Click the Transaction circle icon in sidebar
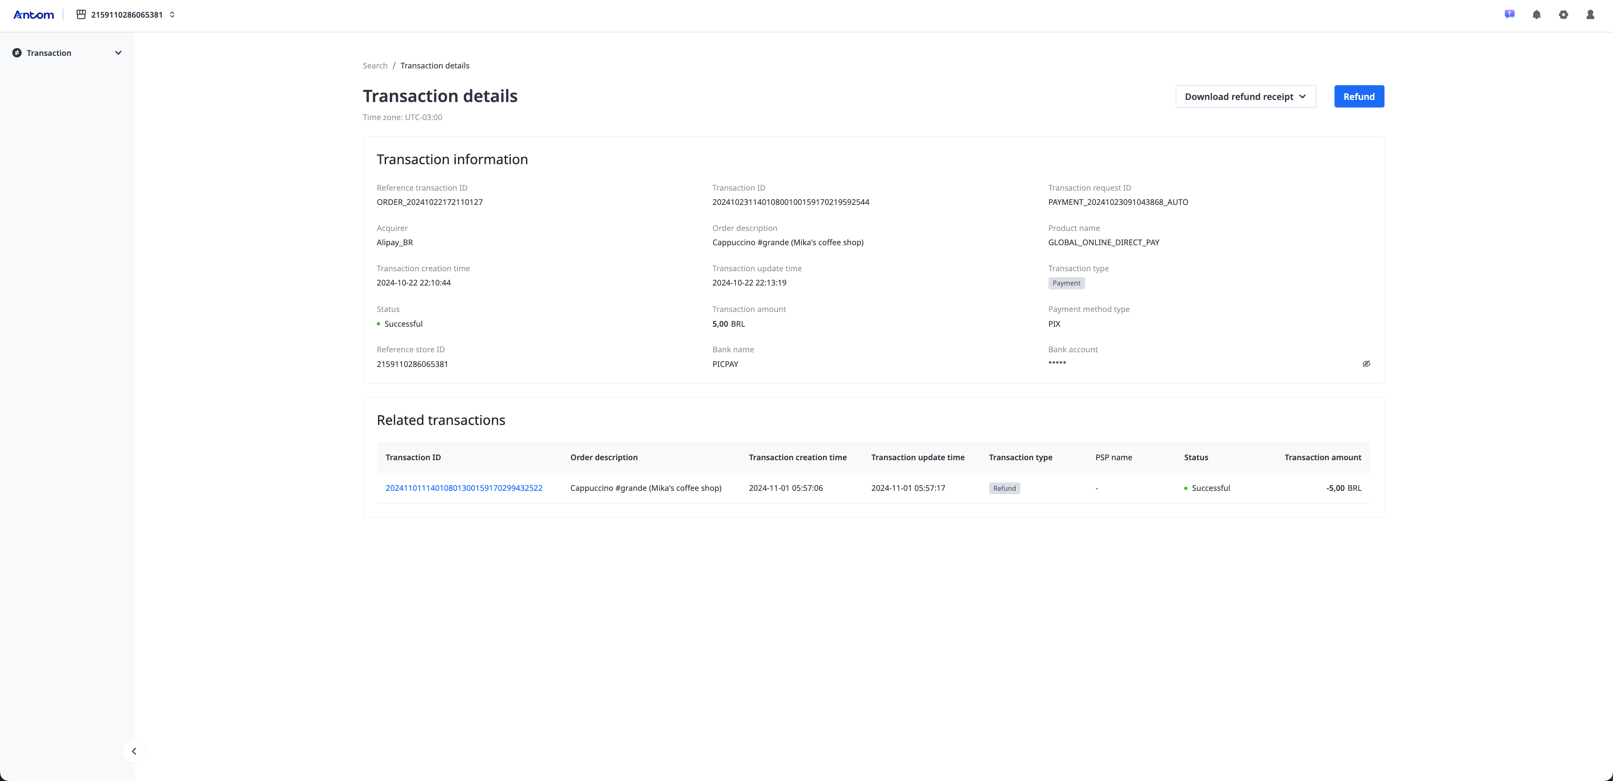Image resolution: width=1613 pixels, height=781 pixels. [x=17, y=52]
